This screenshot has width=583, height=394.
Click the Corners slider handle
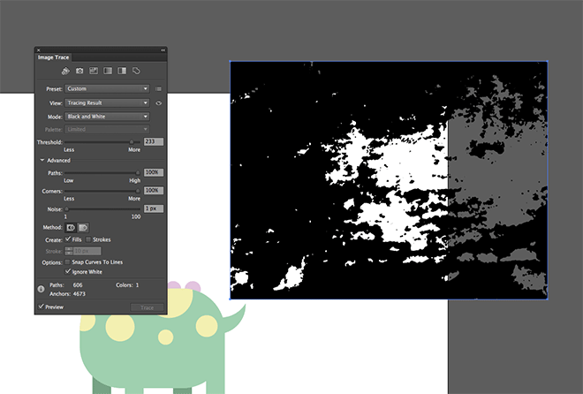tap(138, 191)
